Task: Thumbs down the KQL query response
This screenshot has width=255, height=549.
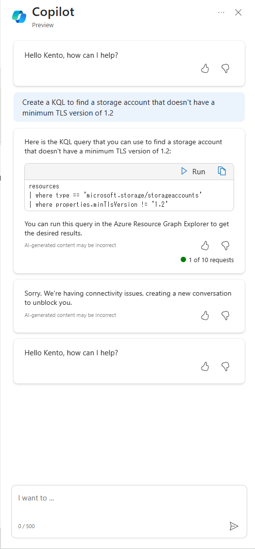Action: tap(225, 246)
